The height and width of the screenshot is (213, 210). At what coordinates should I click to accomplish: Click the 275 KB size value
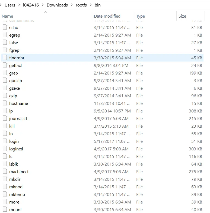[x=195, y=172]
